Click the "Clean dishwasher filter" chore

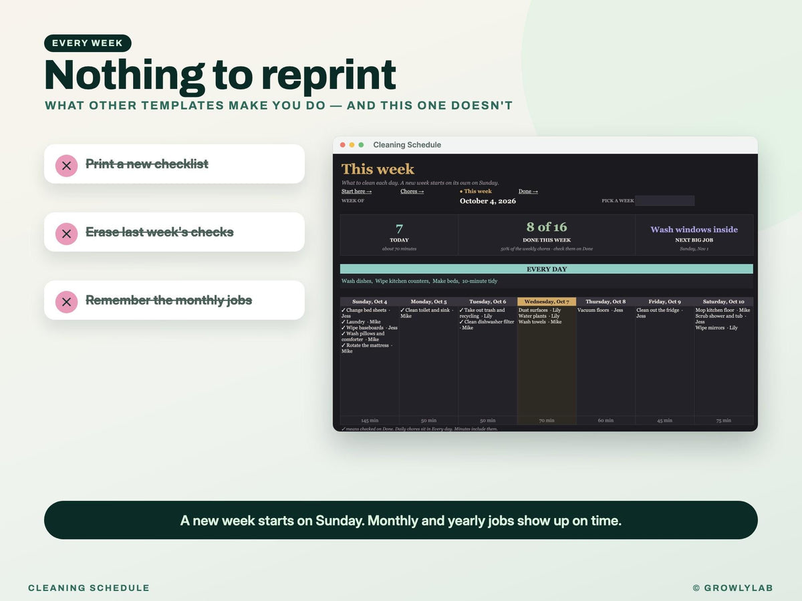click(487, 325)
